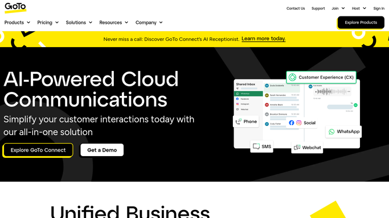Screen dimensions: 389x218
Task: Click the 'AI-Powered Cloud Communications' headline
Action: 91,89
